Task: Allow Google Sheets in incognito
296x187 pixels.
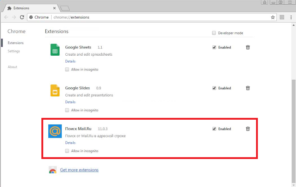Action: click(67, 69)
